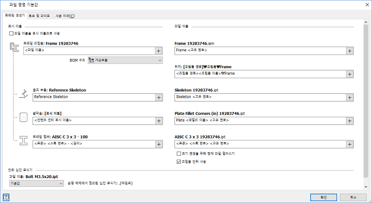Click plus button beside Plate file name field
This screenshot has width=372, height=203.
pyautogui.click(x=350, y=120)
